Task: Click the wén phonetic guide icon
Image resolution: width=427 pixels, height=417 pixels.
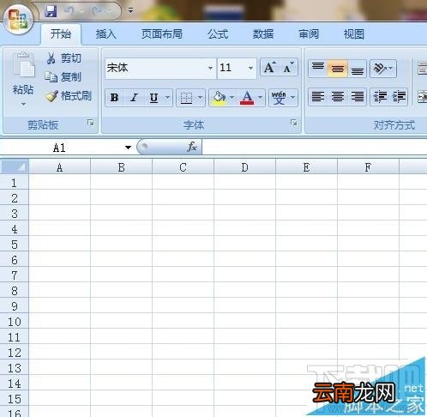Action: click(279, 98)
